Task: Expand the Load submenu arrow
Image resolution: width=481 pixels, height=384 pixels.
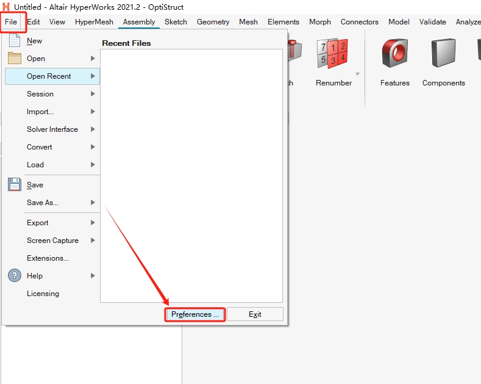Action: tap(93, 165)
